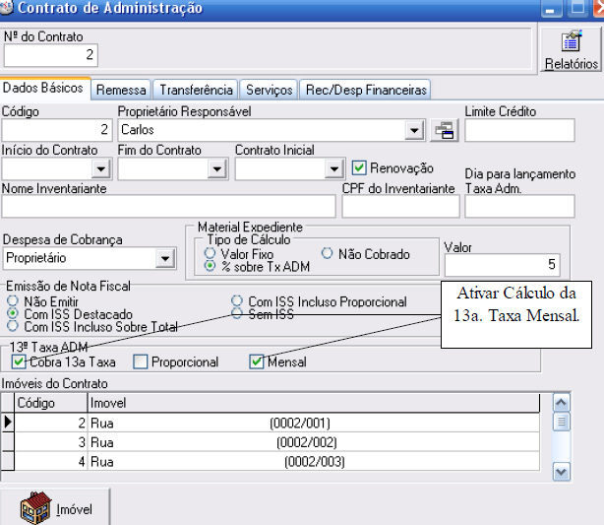
Task: Expand the Fim do Contrato dropdown
Action: pos(216,169)
